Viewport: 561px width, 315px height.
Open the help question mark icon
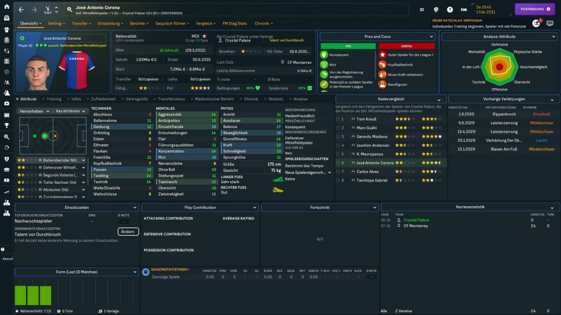(x=450, y=9)
